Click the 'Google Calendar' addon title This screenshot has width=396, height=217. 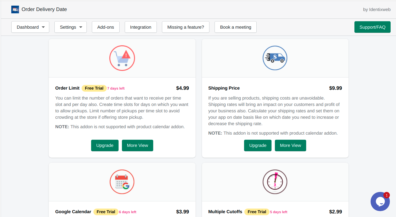(x=73, y=212)
